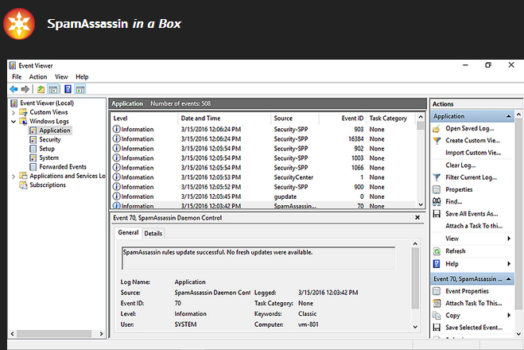
Task: Click the Import Custom View action
Action: click(473, 153)
